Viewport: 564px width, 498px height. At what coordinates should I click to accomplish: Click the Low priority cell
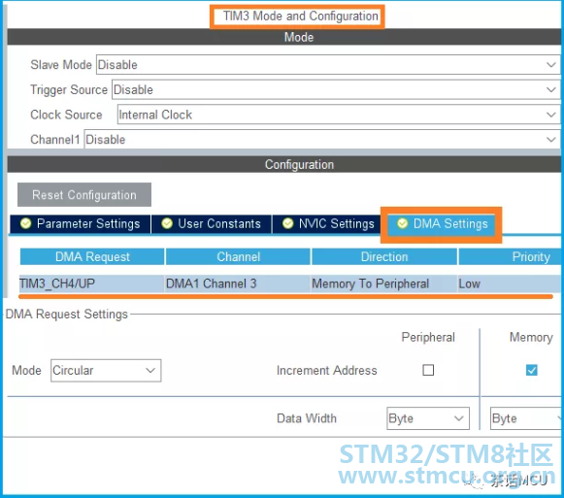click(509, 283)
